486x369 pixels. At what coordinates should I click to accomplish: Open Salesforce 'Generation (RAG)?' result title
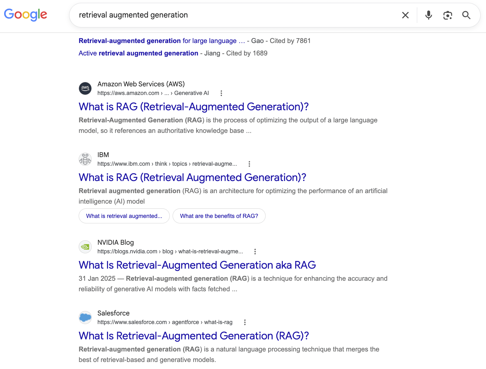pos(194,336)
